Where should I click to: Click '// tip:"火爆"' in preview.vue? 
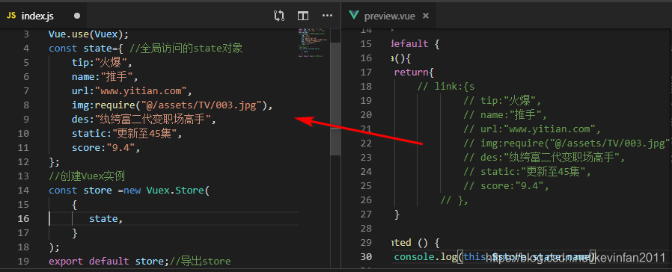[x=503, y=101]
